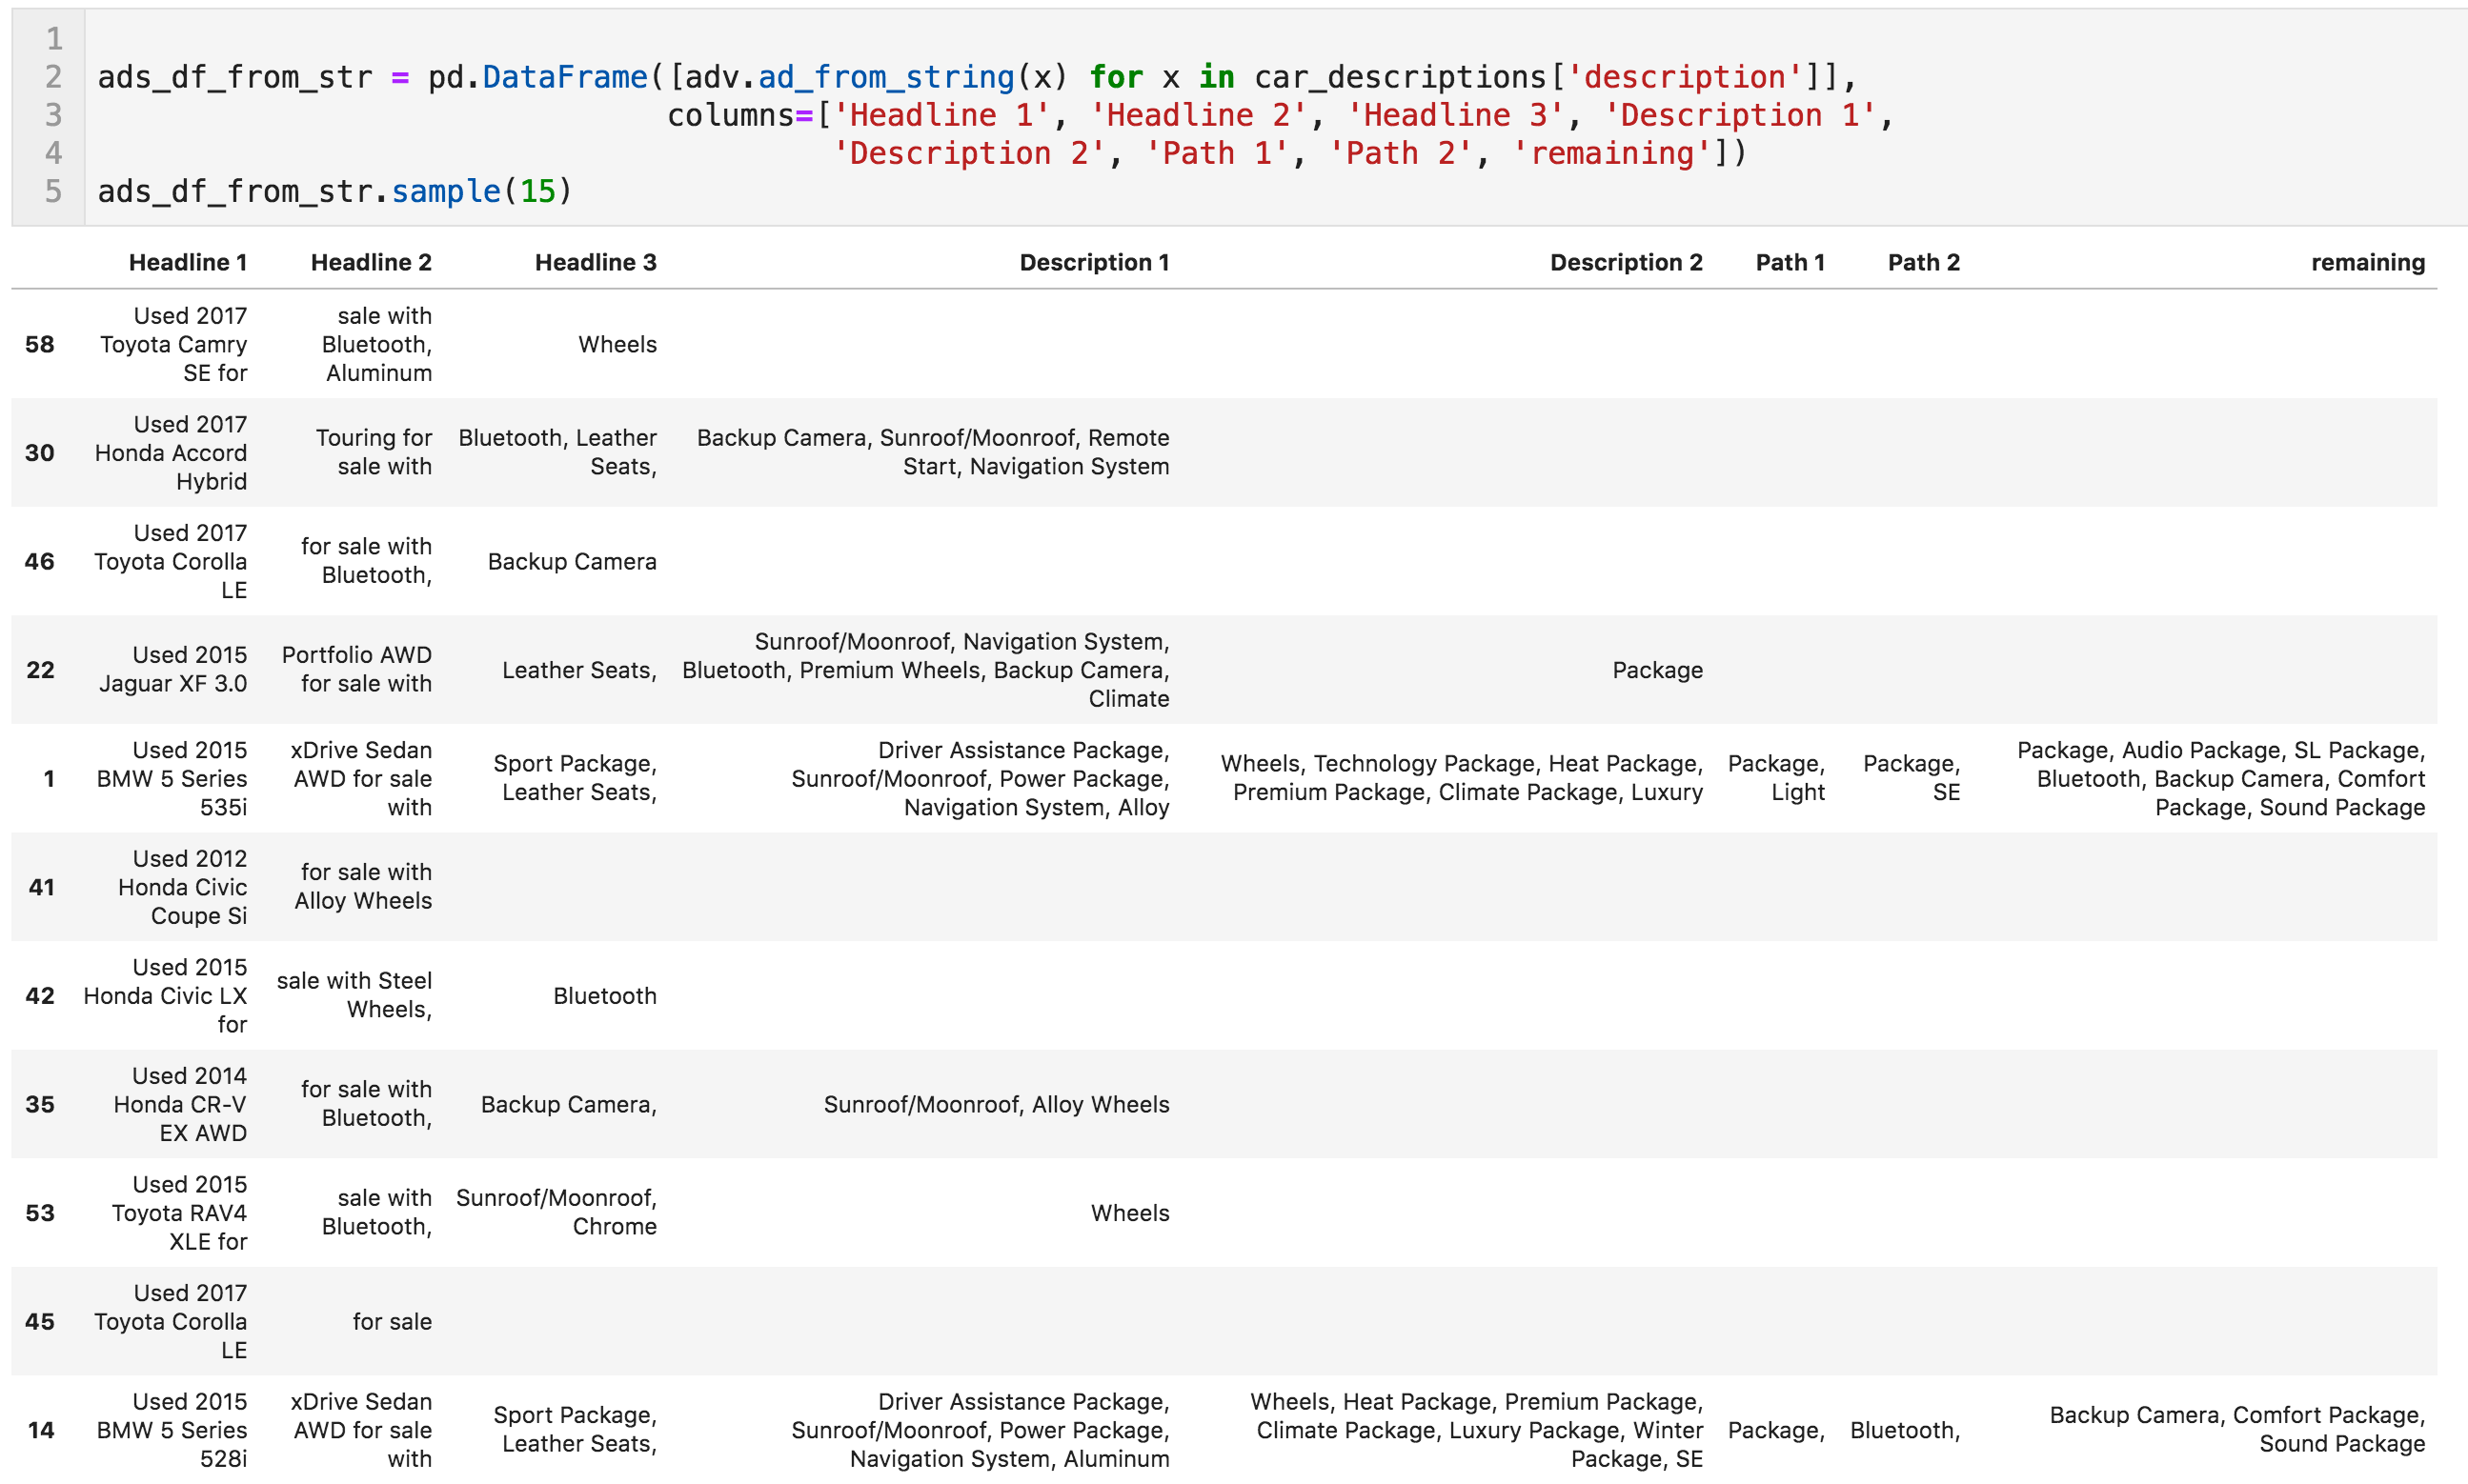Select row index 58
This screenshot has height=1484, width=2468.
click(x=40, y=344)
